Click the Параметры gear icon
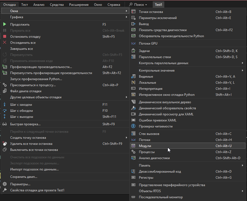Image resolution: width=247 pixels, height=201 pixels. pyautogui.click(x=4, y=184)
